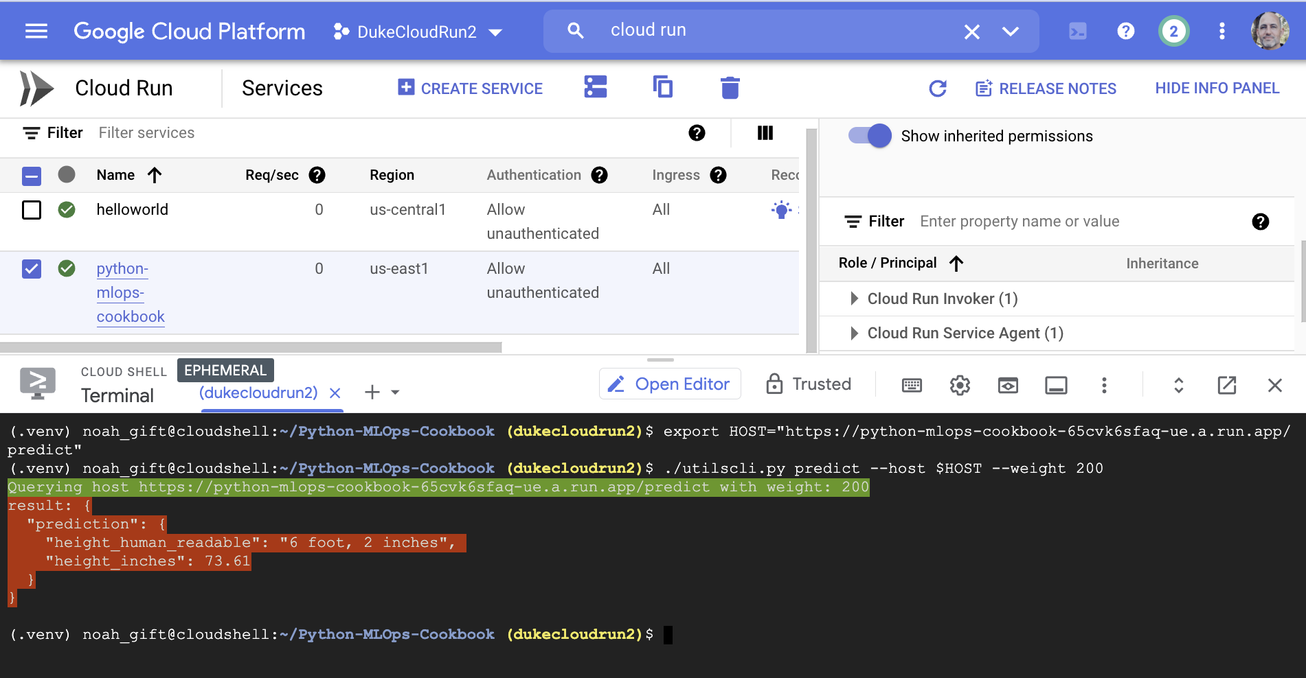Viewport: 1306px width, 678px height.
Task: Click the services table horizontal scrollbar
Action: click(251, 347)
